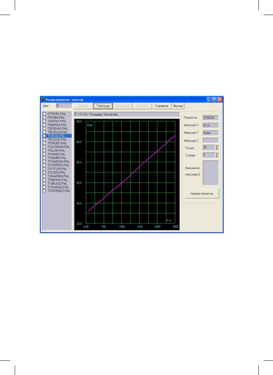The height and width of the screenshot is (375, 273).
Task: Select file TKOTUR.PAL in list
Action: click(57, 169)
